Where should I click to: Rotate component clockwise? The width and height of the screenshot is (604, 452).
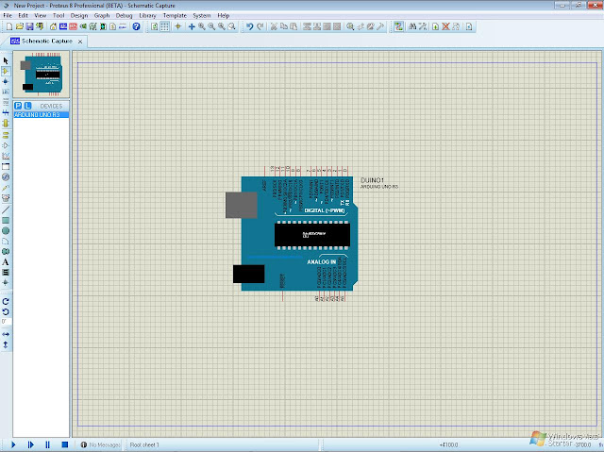pos(6,301)
